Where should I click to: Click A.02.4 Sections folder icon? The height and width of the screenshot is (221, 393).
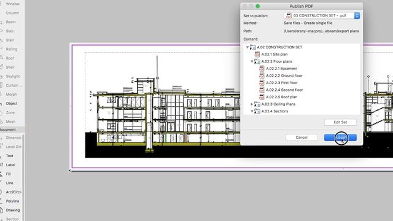(x=257, y=111)
